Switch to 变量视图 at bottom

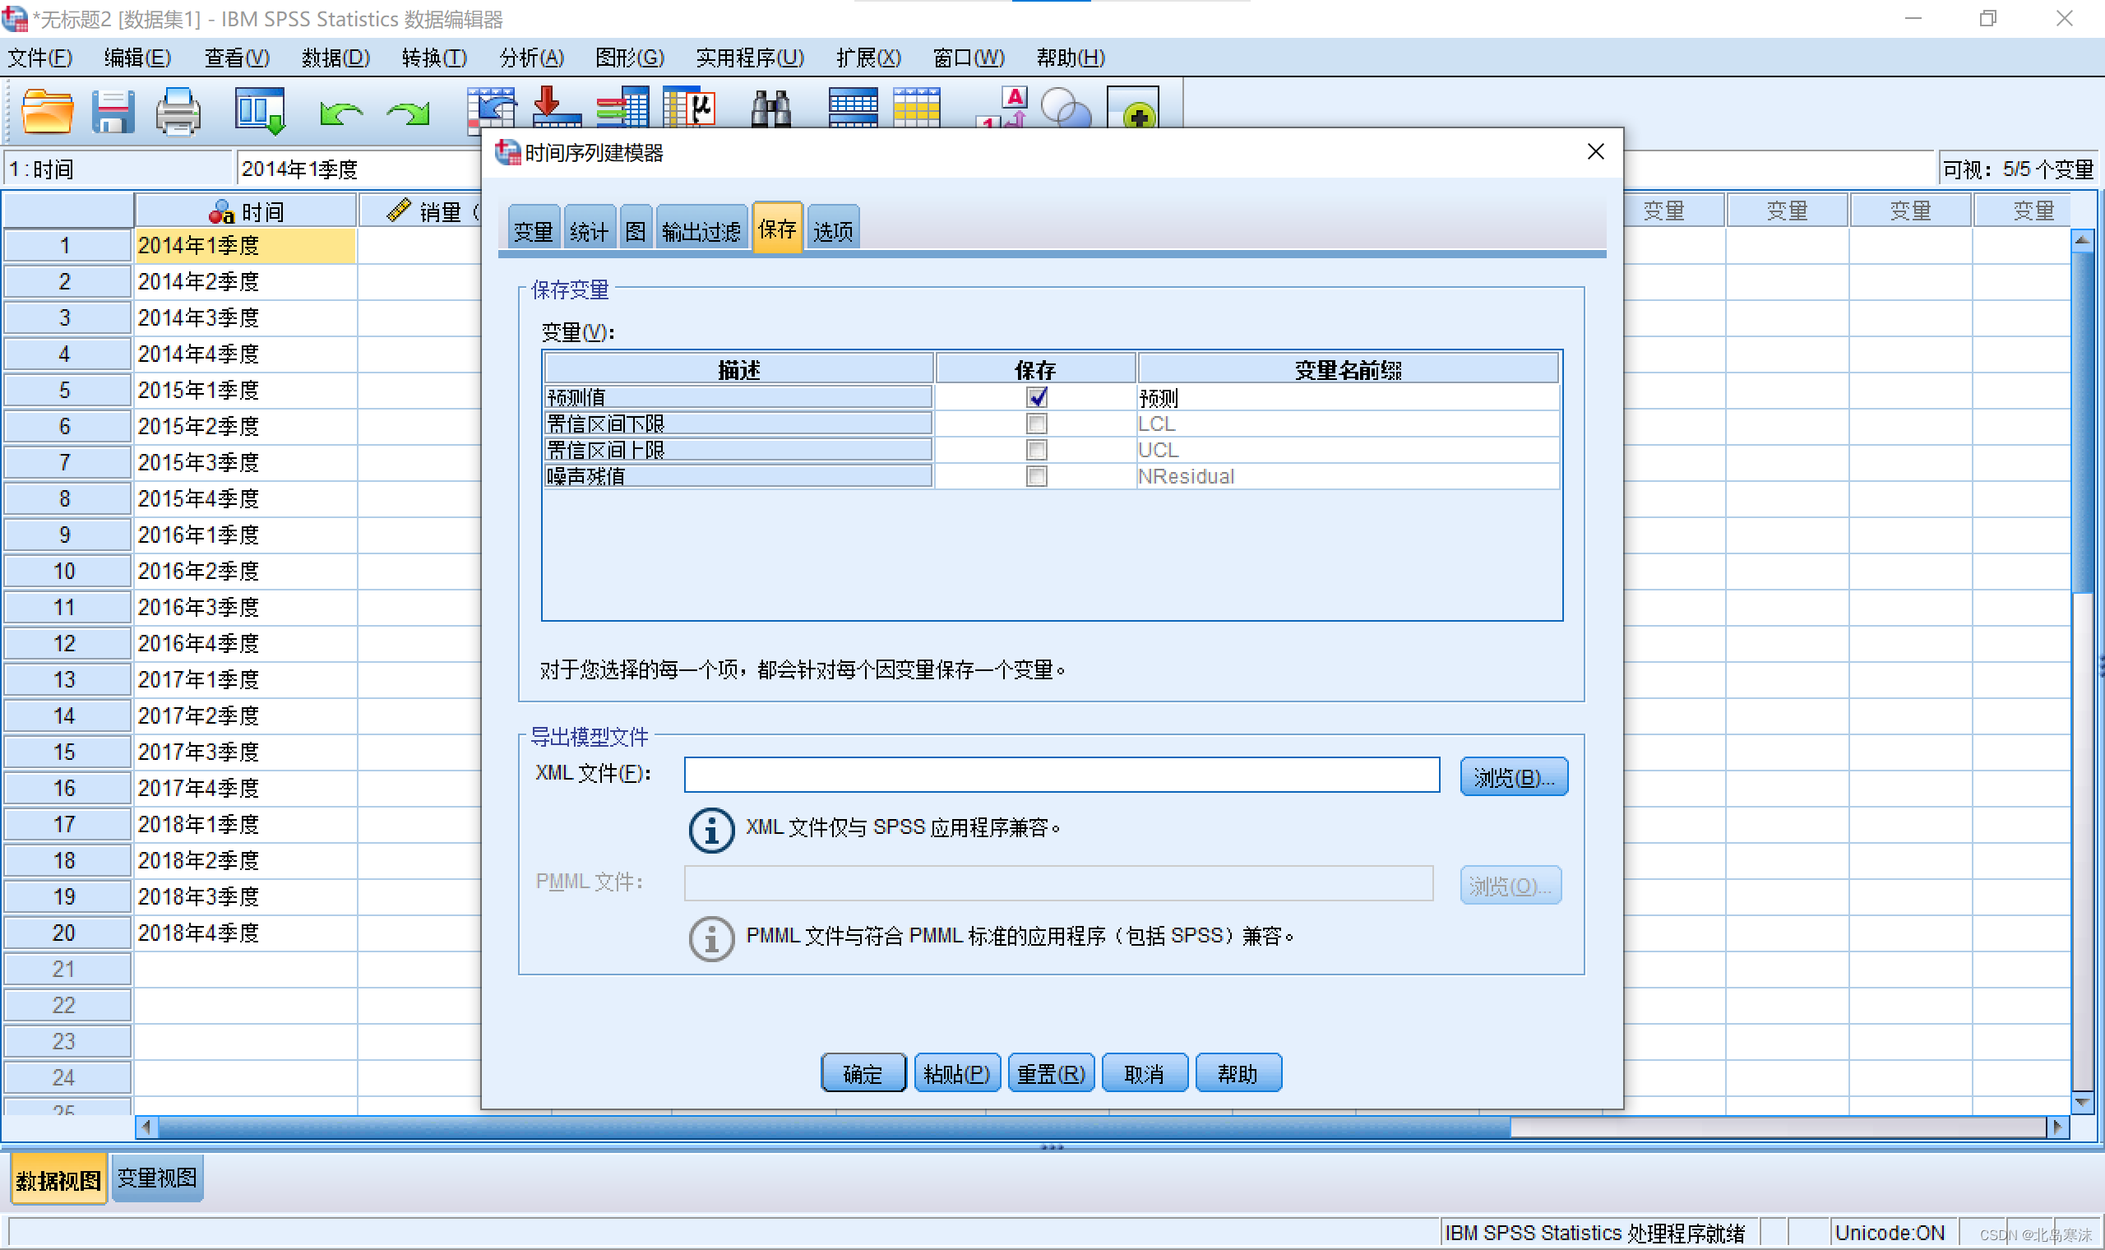[x=156, y=1178]
